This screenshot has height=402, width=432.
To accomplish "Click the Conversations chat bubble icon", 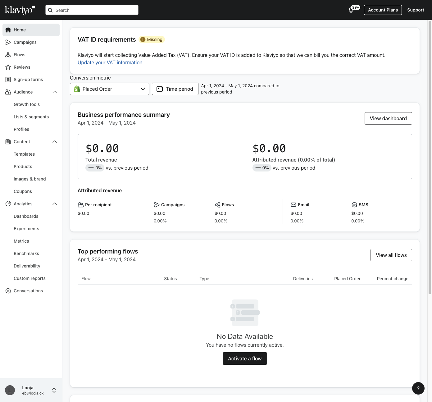I will [8, 291].
